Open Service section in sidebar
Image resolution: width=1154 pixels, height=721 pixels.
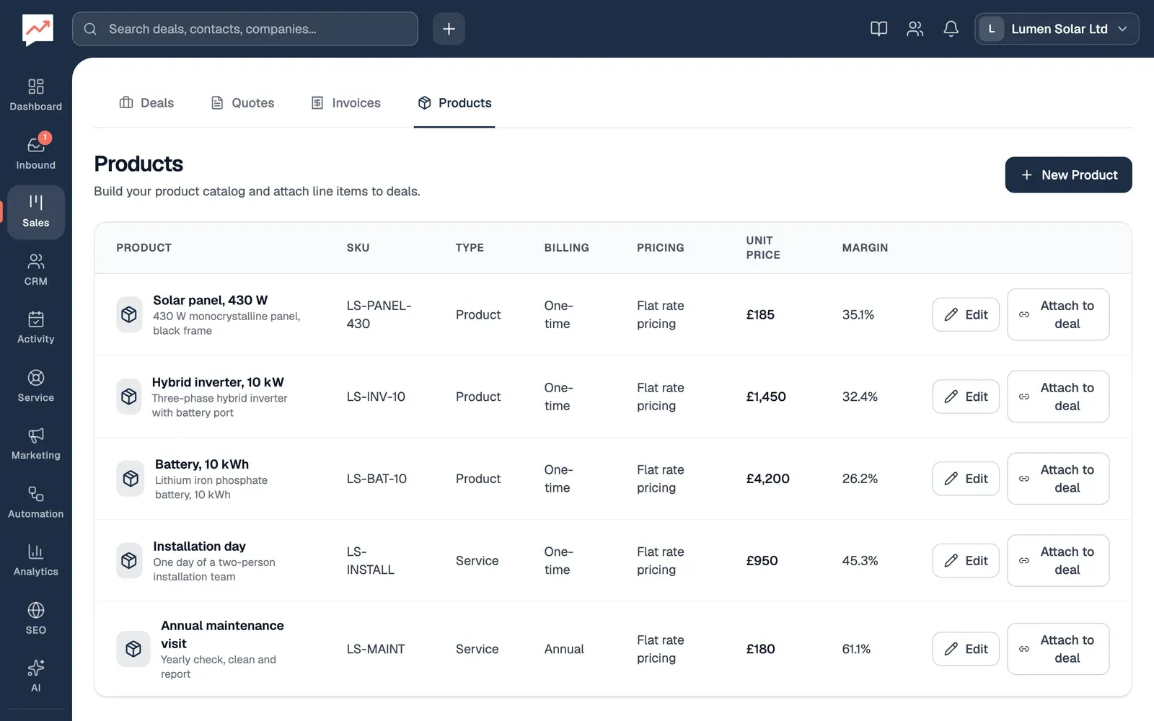35,386
